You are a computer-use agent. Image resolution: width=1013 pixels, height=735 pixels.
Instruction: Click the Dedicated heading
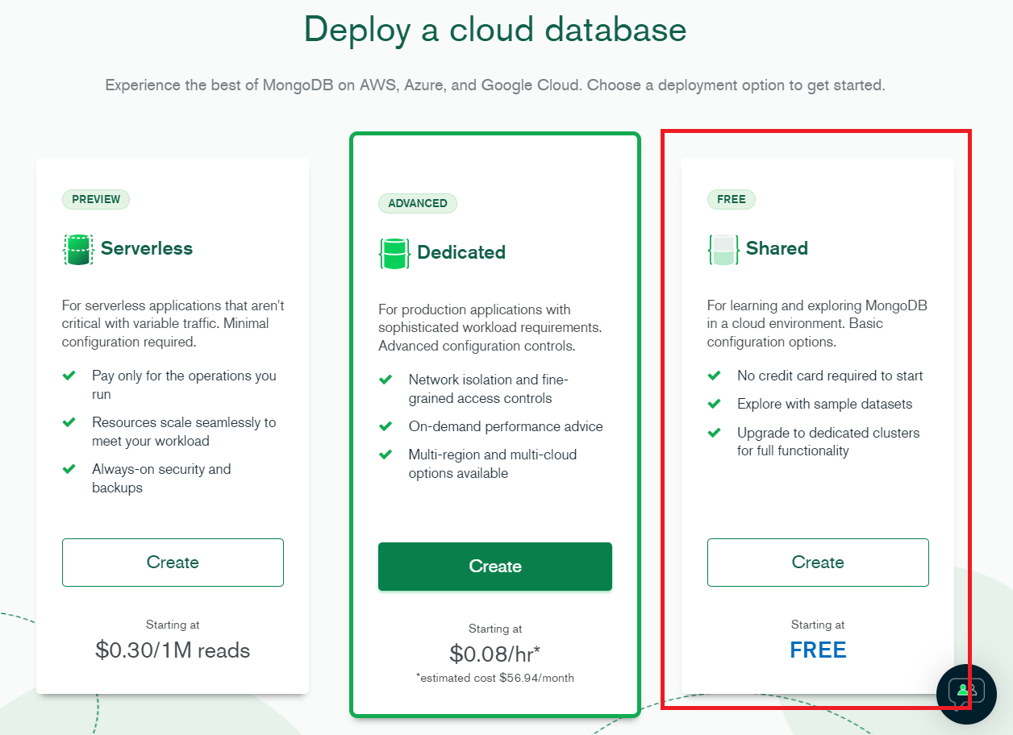pyautogui.click(x=461, y=252)
